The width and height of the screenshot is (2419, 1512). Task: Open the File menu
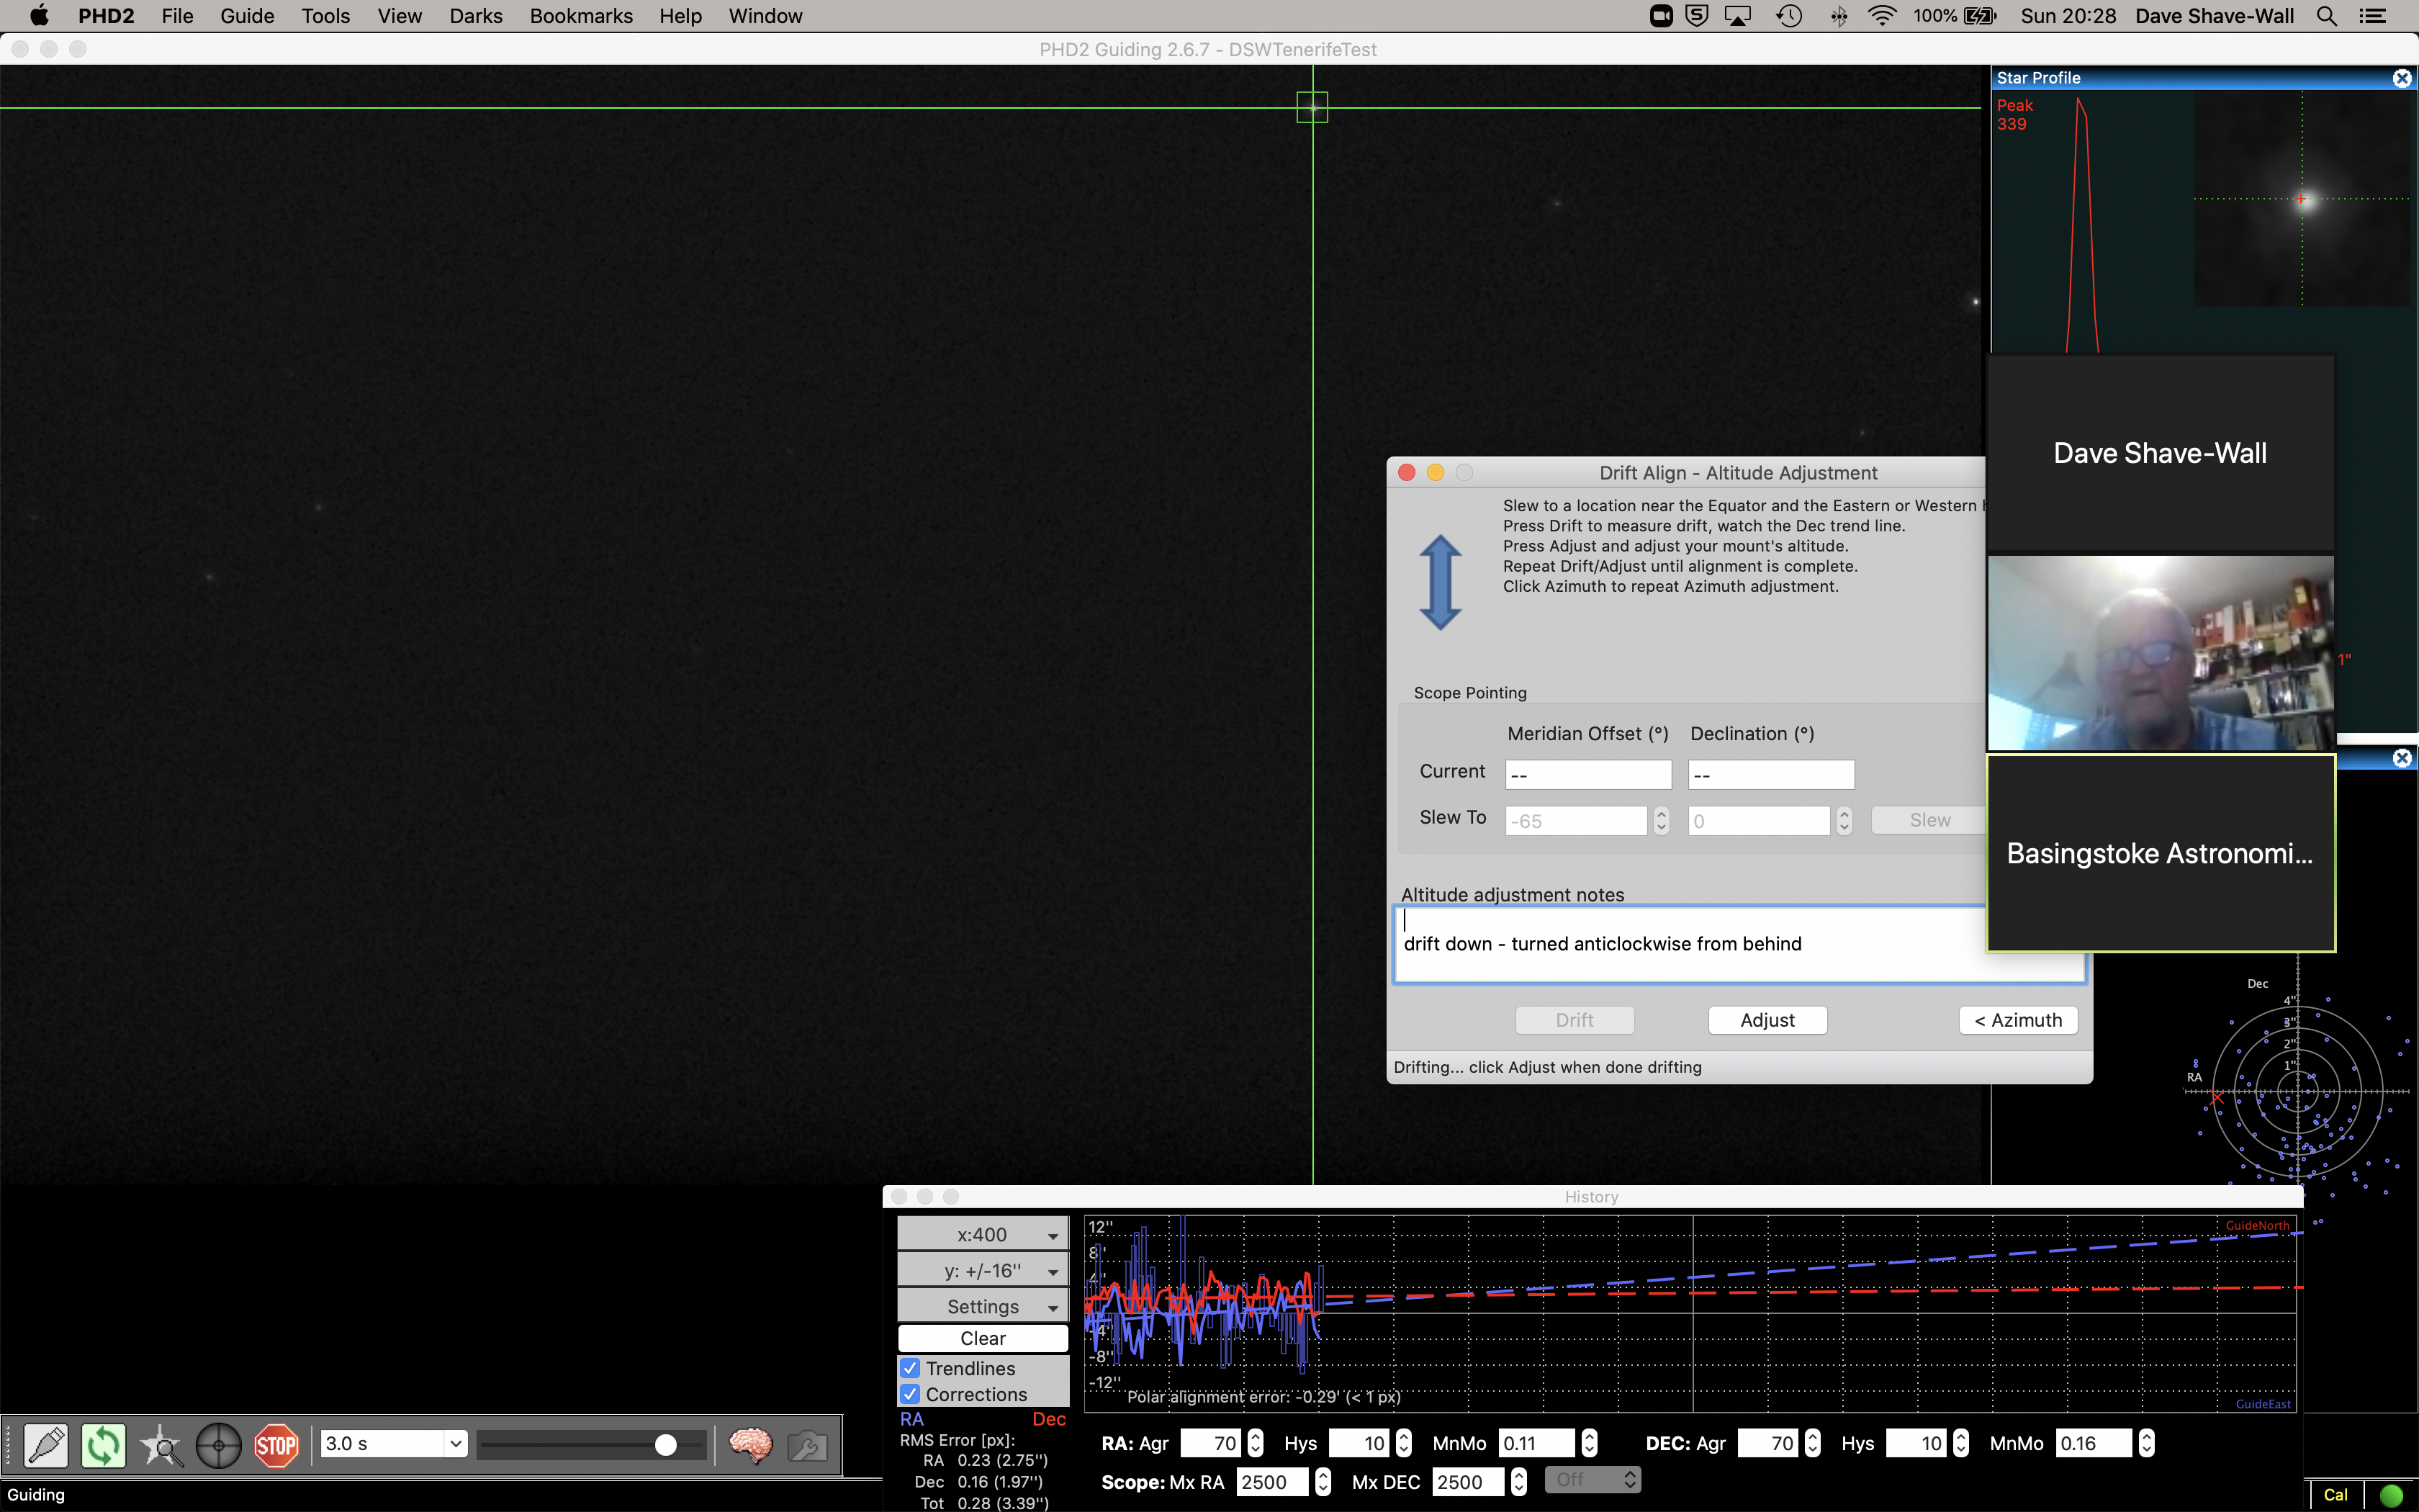click(x=177, y=16)
